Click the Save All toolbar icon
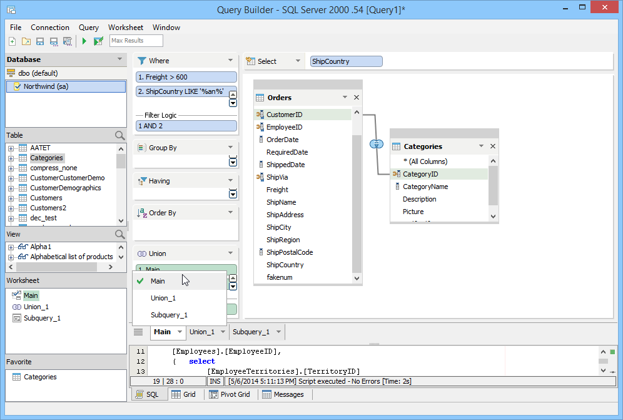Image resolution: width=623 pixels, height=420 pixels. 68,41
